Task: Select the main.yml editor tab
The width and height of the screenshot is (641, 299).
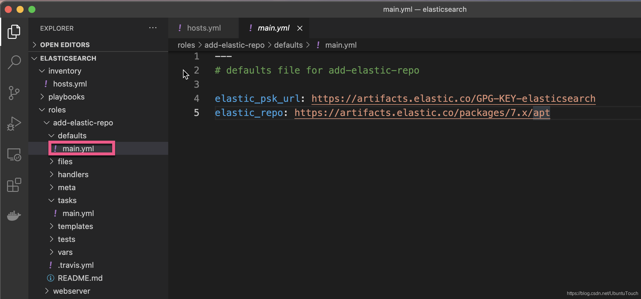Action: tap(273, 28)
